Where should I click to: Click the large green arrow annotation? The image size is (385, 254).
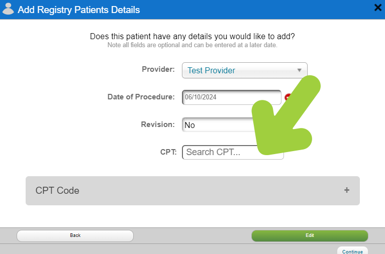coord(286,115)
